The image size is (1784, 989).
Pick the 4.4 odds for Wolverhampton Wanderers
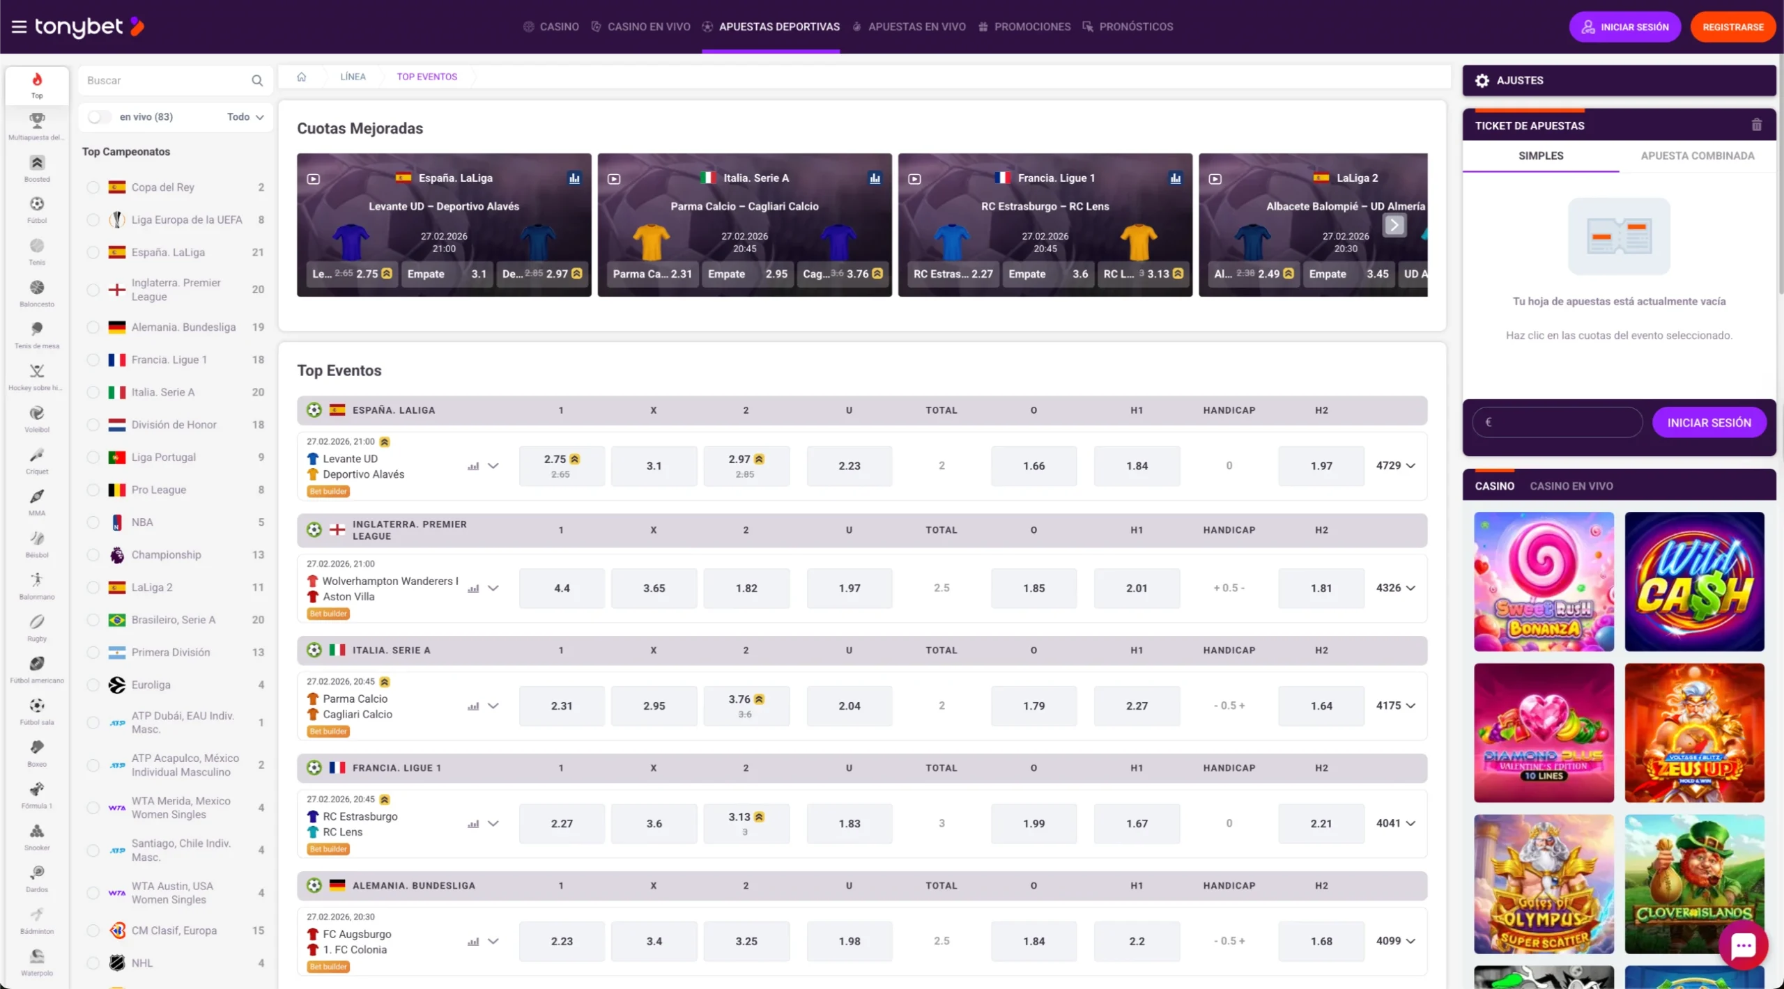point(562,588)
